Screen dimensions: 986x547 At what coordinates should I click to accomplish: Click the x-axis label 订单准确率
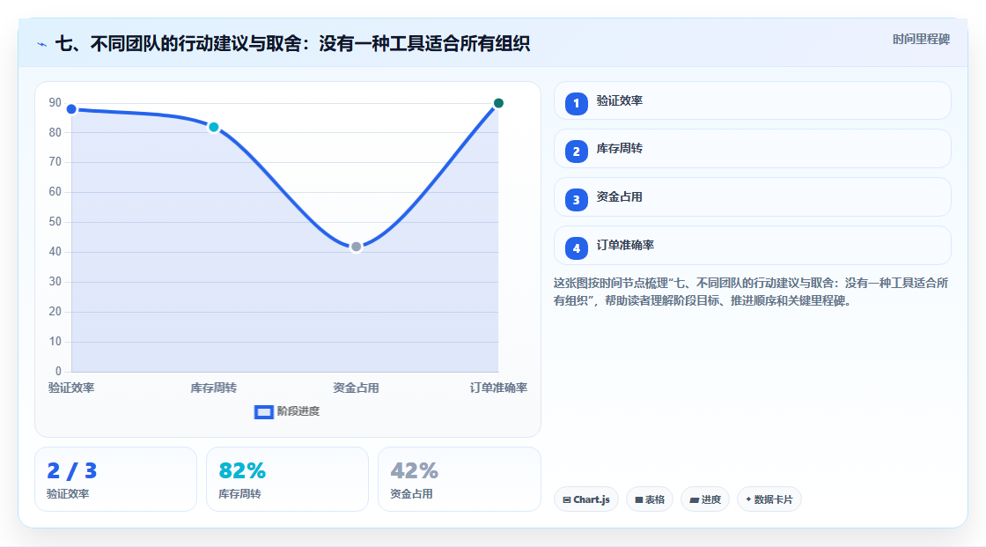click(x=498, y=388)
